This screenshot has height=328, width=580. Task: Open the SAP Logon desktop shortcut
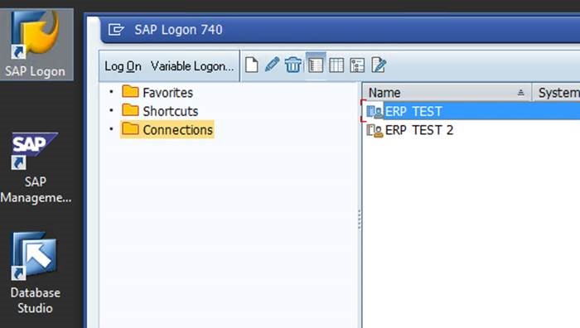(36, 45)
